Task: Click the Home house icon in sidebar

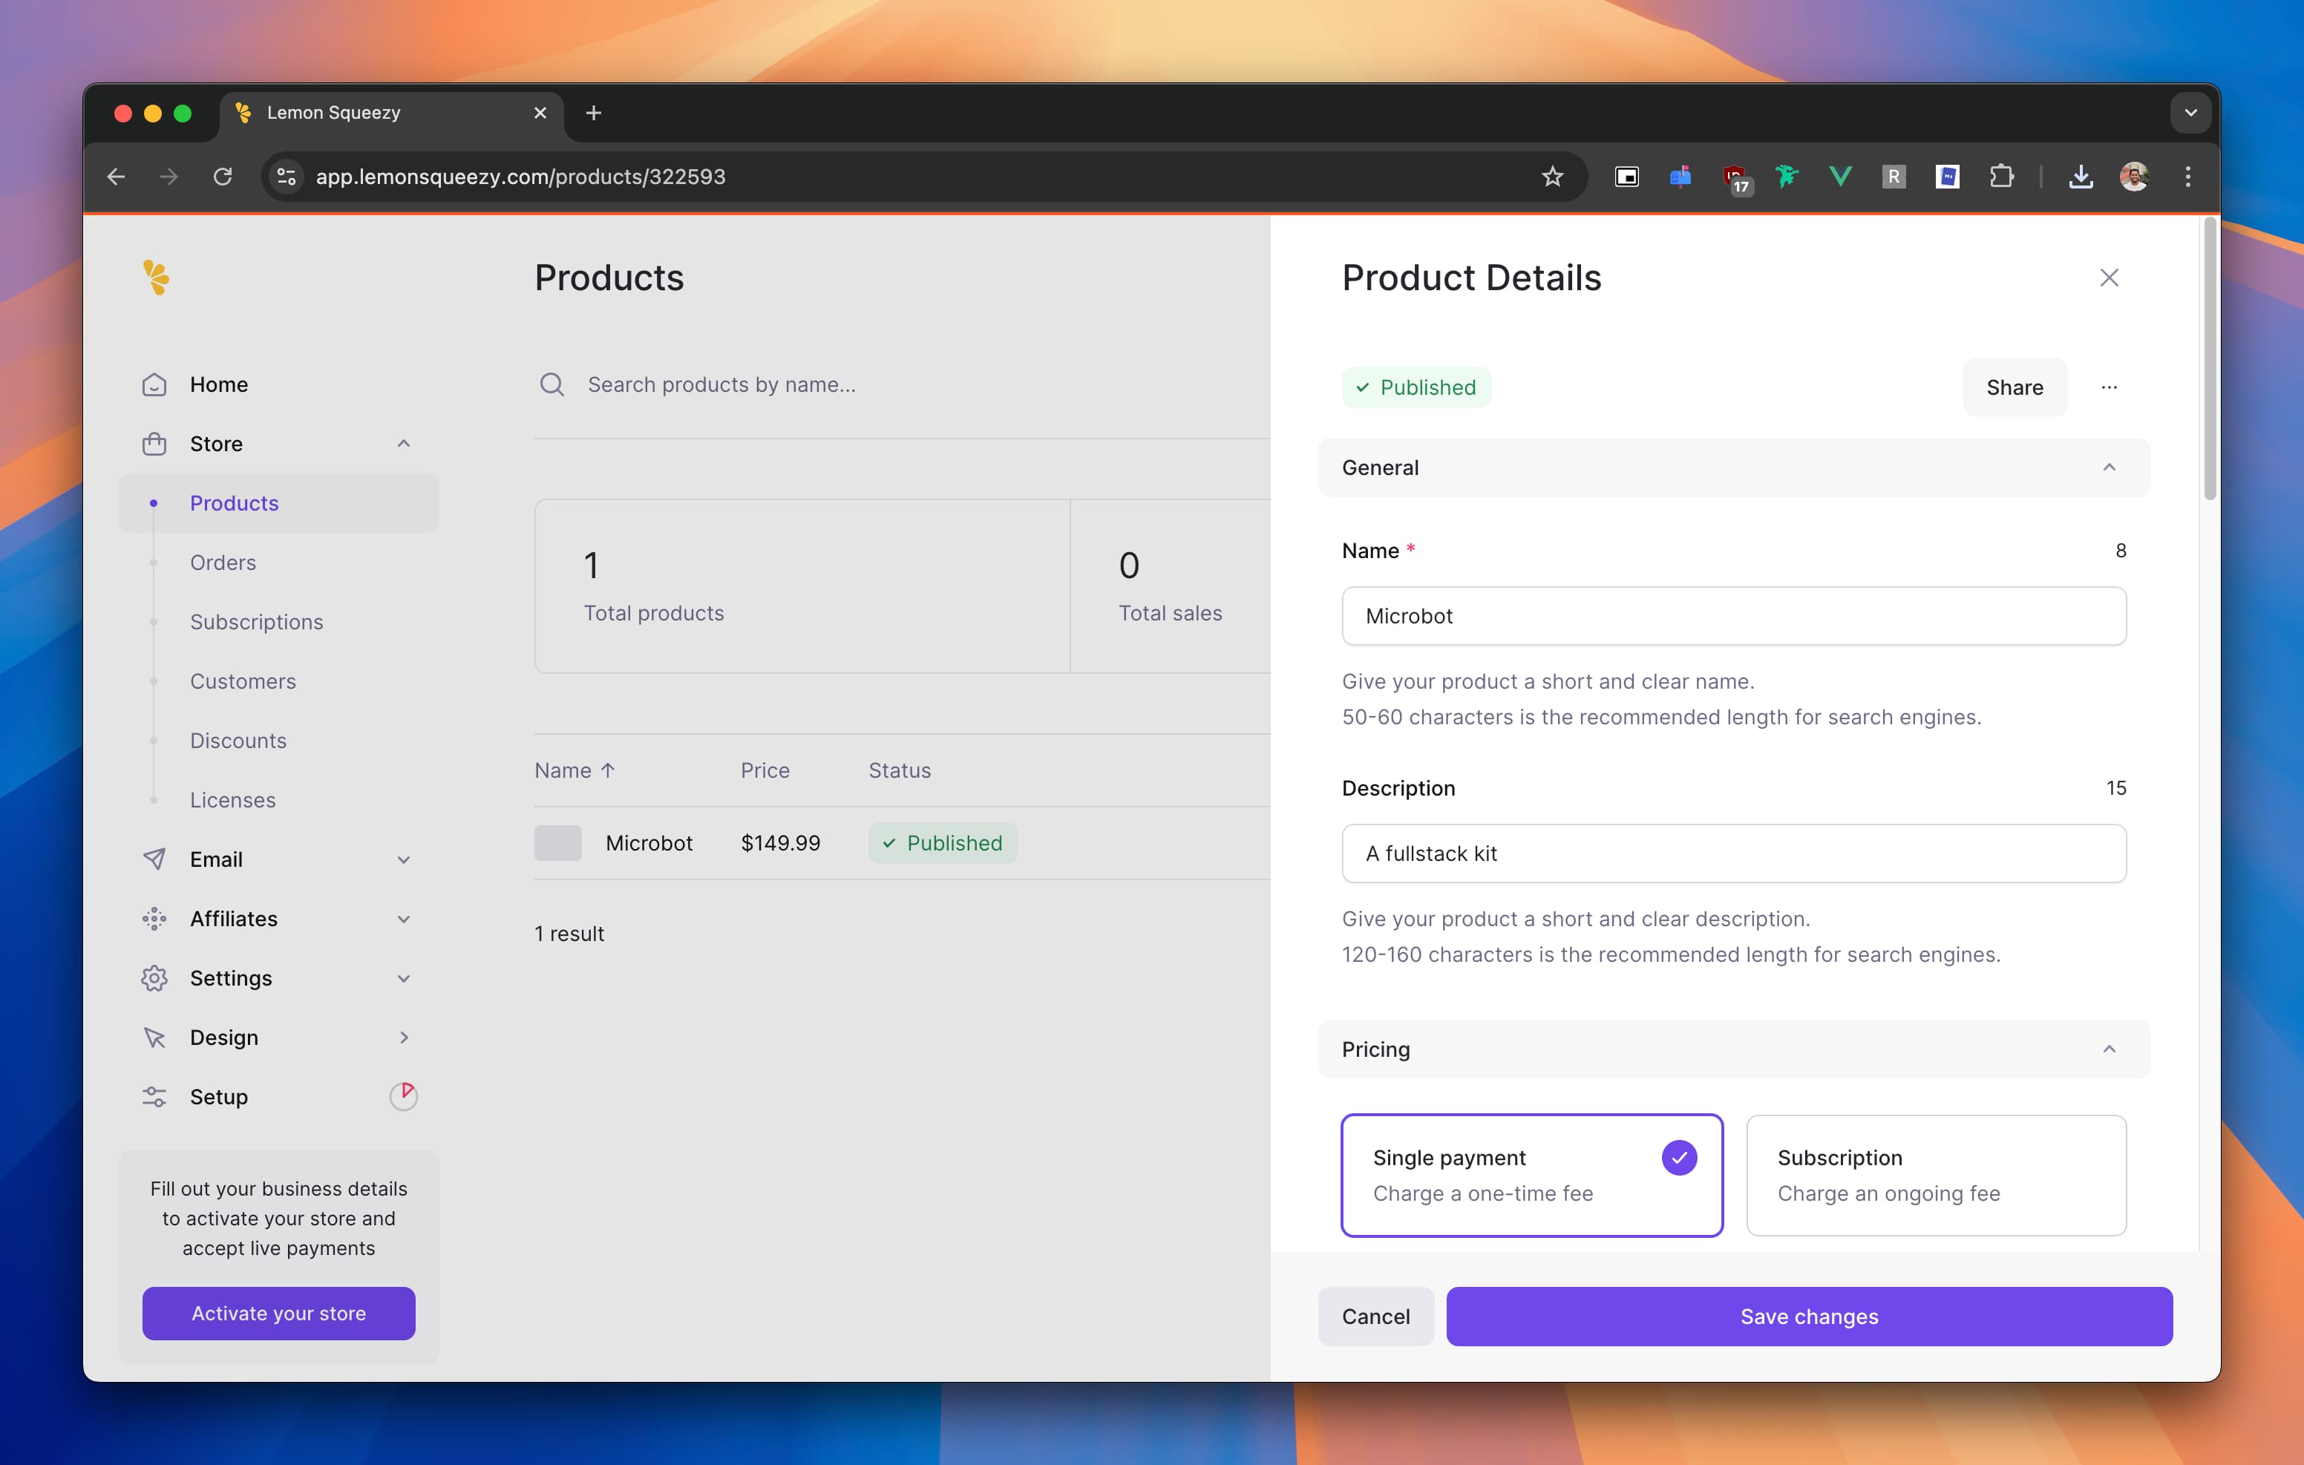Action: (154, 384)
